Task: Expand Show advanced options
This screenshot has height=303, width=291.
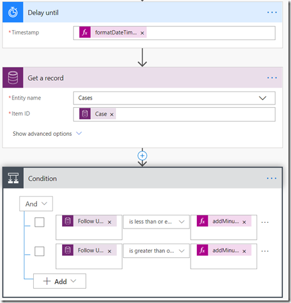Action: point(47,134)
